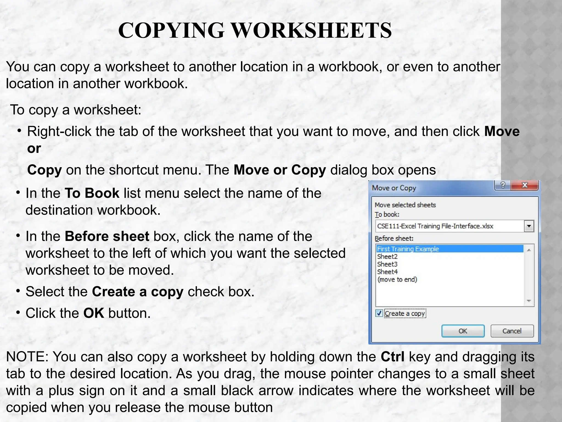
Task: Click the help question mark button in Move or Copy dialog
Action: pyautogui.click(x=502, y=185)
